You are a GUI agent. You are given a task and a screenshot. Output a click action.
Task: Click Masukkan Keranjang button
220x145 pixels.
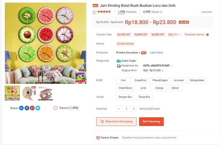pyautogui.click(x=116, y=122)
